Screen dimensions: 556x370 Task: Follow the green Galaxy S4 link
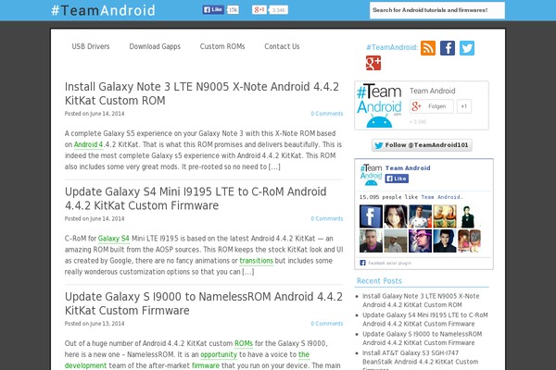[x=113, y=239]
